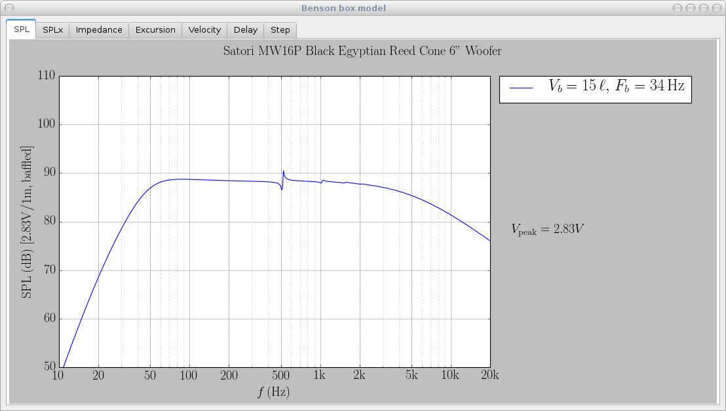Open the SPLx tab
This screenshot has height=411, width=726.
[x=52, y=30]
